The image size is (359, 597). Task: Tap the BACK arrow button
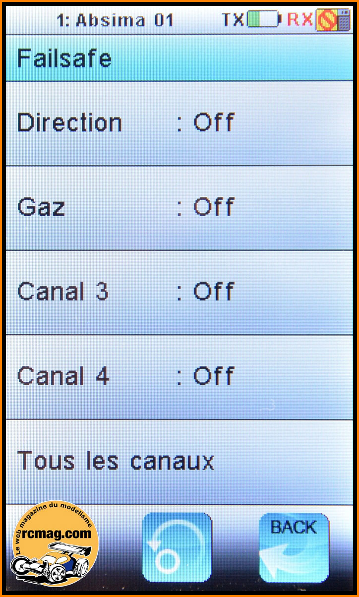pyautogui.click(x=294, y=547)
